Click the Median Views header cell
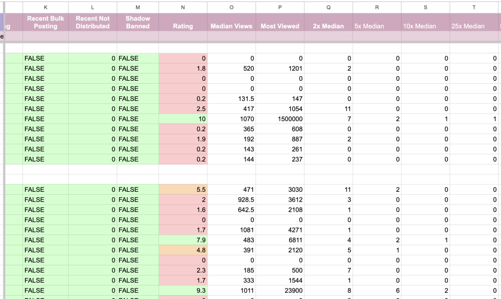The image size is (501, 299). 231,26
